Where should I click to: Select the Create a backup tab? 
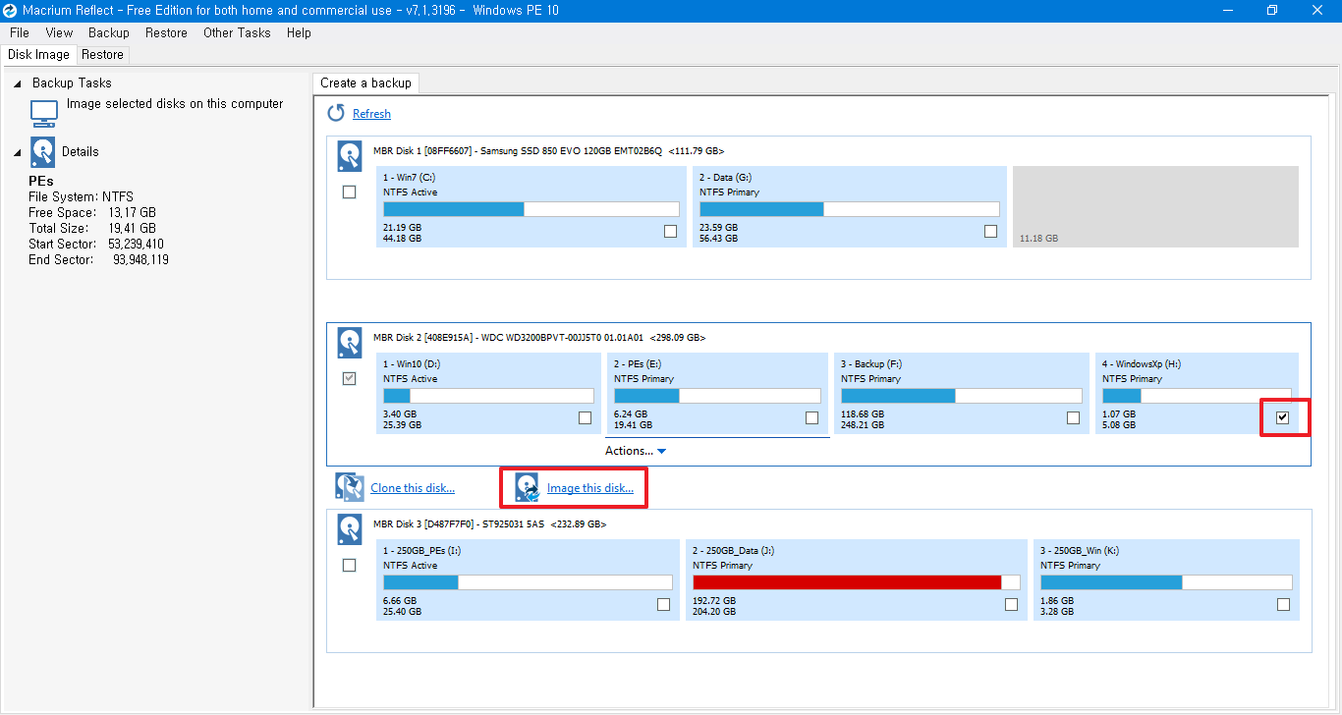point(366,83)
